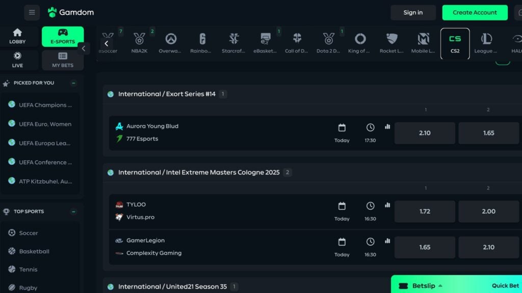Select the Mobile Legends category icon
Viewport: 522px width, 293px height.
point(423,43)
